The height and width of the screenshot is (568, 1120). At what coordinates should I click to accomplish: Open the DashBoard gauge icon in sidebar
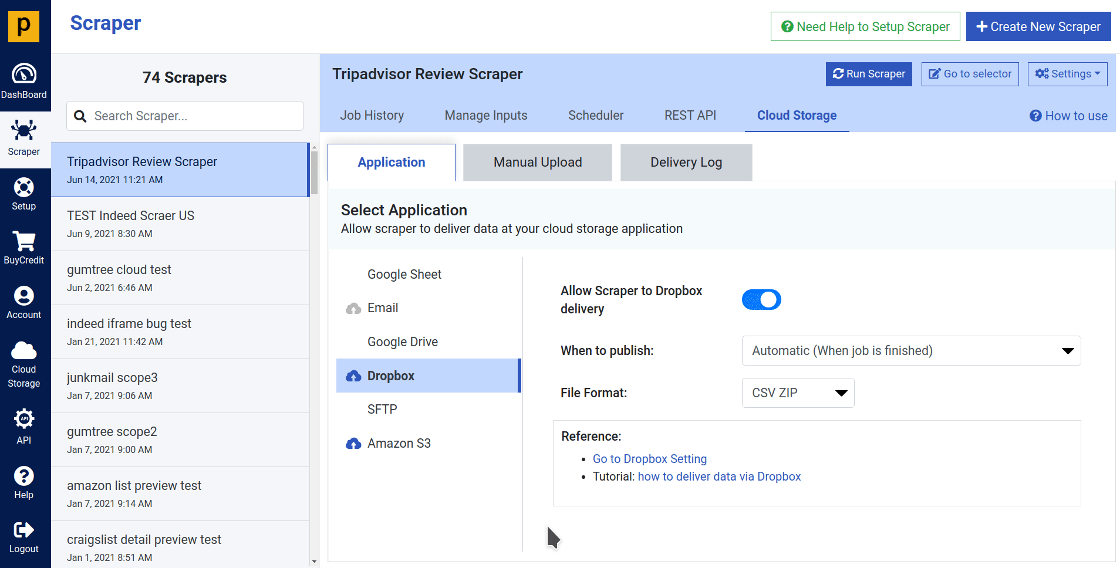click(24, 75)
